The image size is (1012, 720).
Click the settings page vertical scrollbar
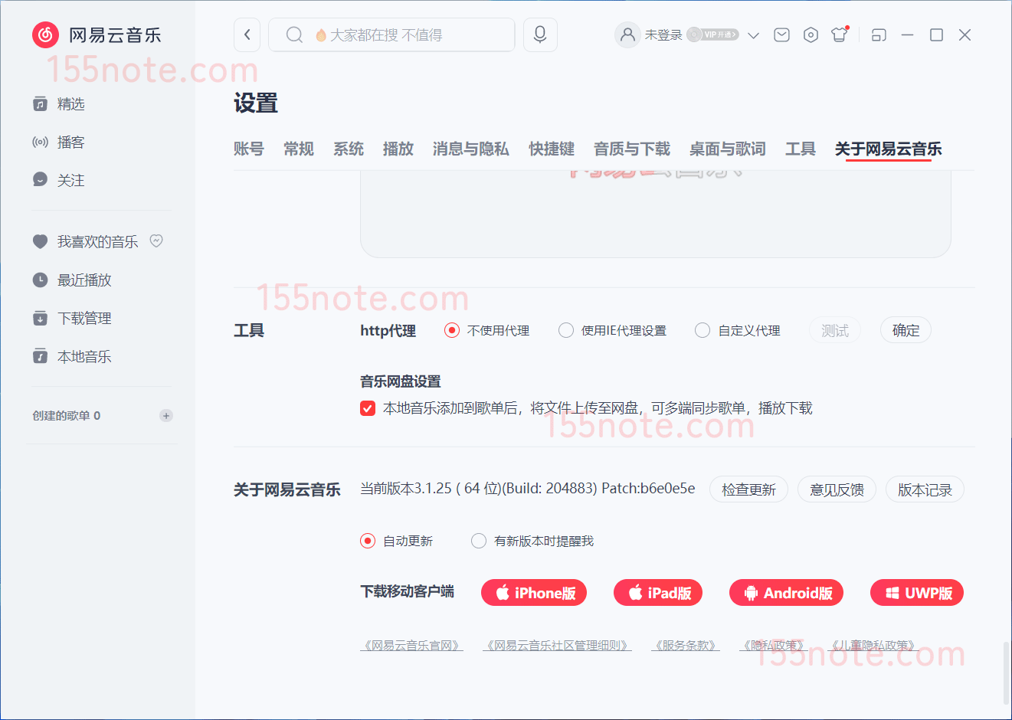(1006, 673)
